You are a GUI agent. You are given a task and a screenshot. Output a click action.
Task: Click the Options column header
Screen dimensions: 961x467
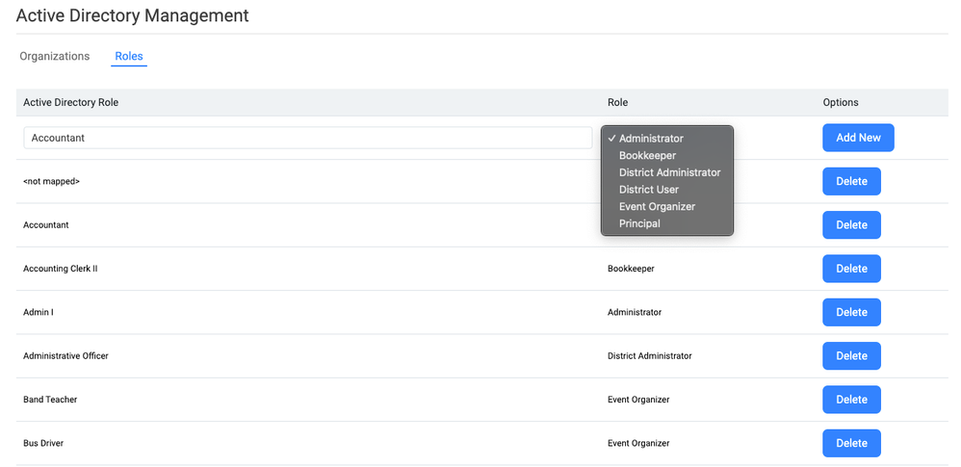pyautogui.click(x=841, y=102)
